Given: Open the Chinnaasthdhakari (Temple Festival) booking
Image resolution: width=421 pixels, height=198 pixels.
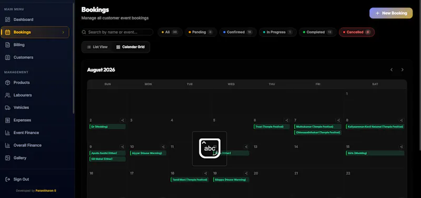Looking at the screenshot, I should (x=318, y=133).
